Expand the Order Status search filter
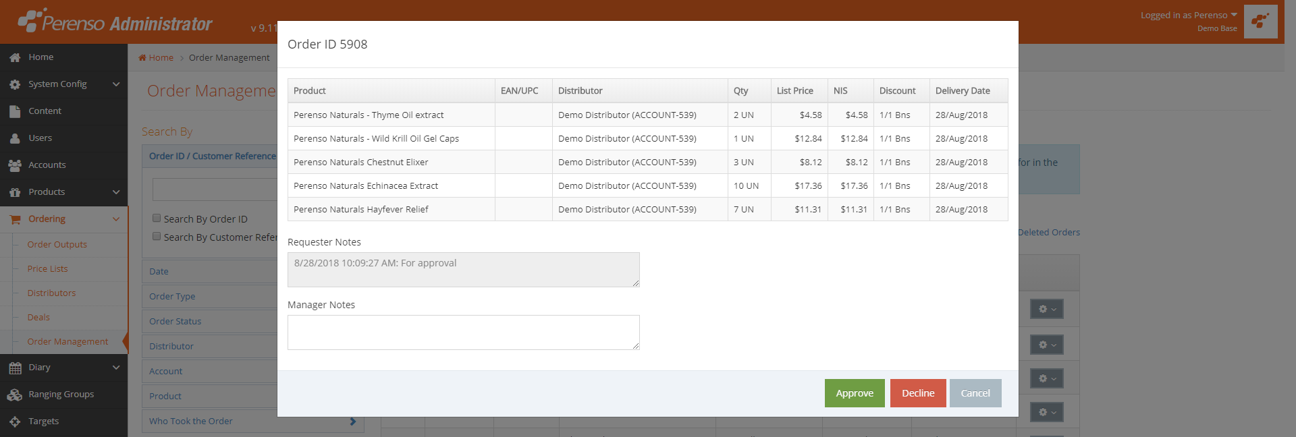1296x437 pixels. point(210,321)
